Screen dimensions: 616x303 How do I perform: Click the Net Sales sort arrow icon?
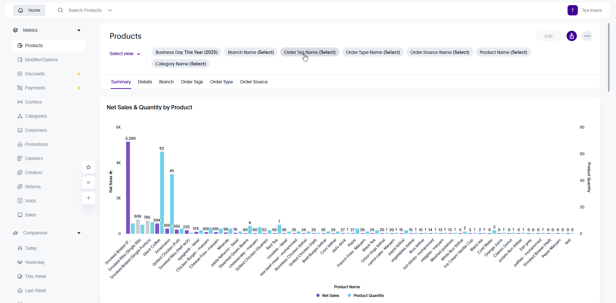(x=111, y=172)
